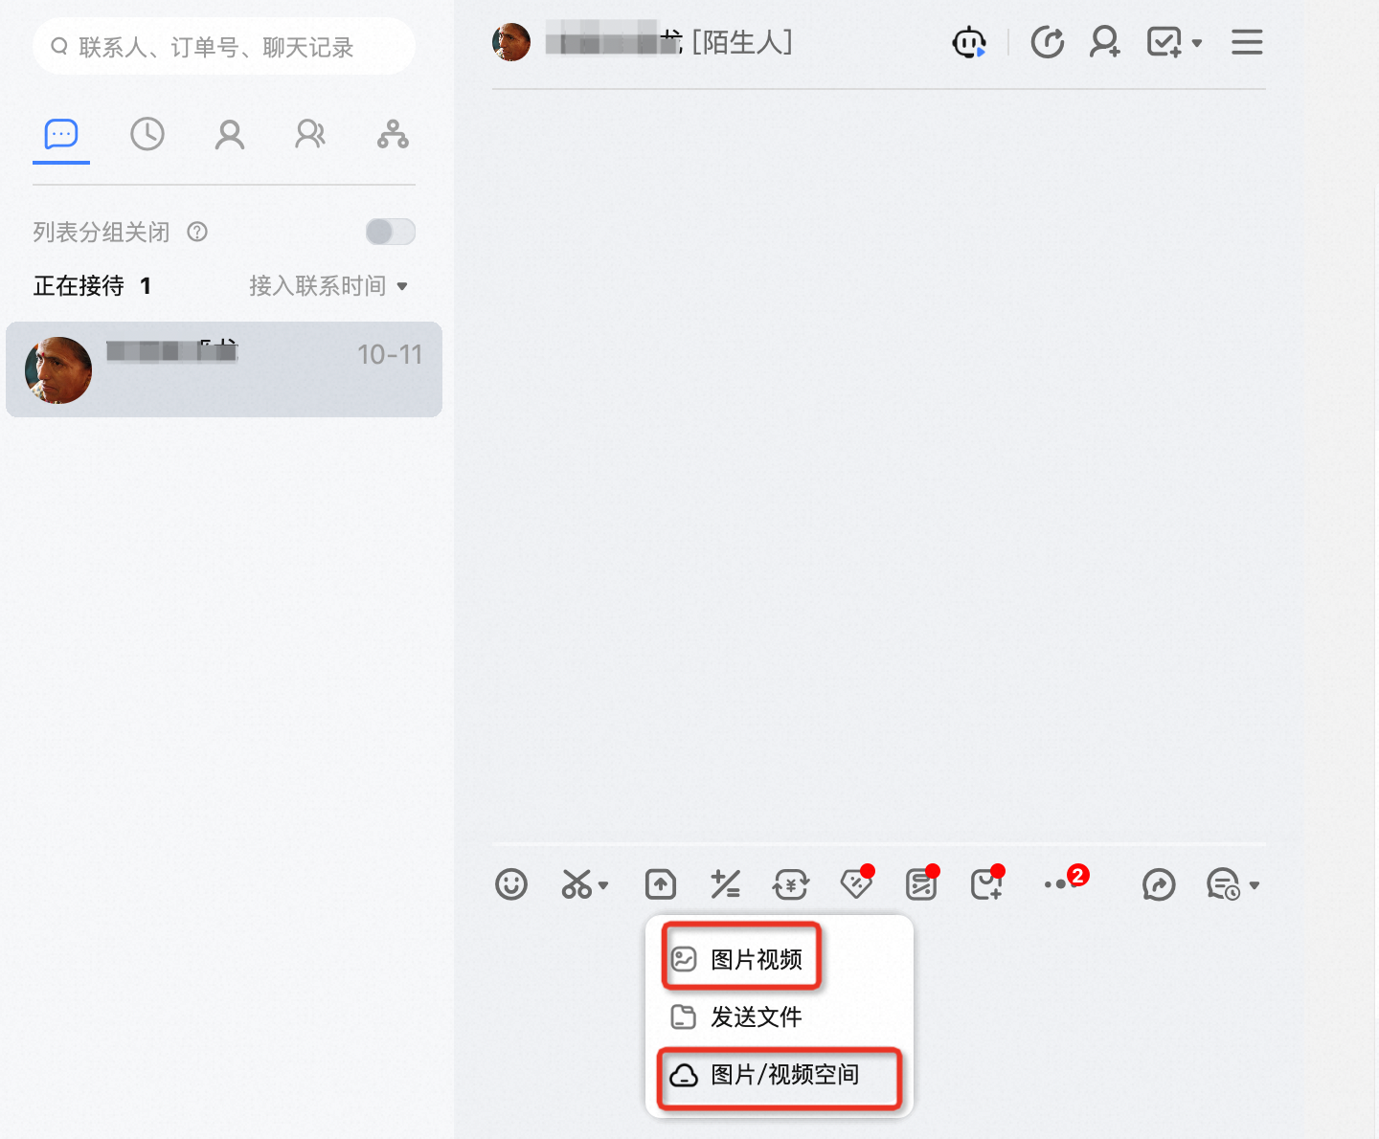Expand the arrow beside scheduled message icon
The image size is (1379, 1139).
point(1255,885)
